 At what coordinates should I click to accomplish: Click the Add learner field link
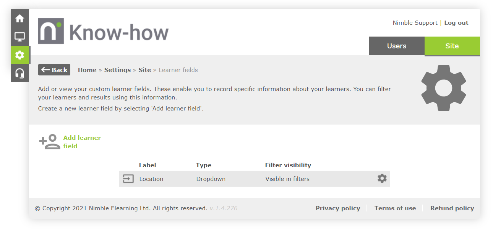(82, 142)
